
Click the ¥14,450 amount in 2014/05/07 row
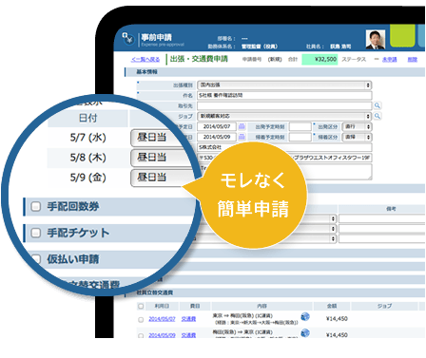pos(337,319)
